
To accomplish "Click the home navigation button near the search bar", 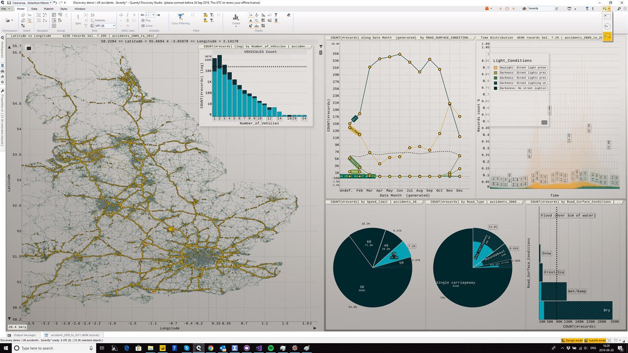I will pyautogui.click(x=507, y=9).
